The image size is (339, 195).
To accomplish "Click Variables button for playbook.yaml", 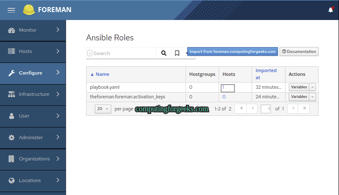I will 299,87.
